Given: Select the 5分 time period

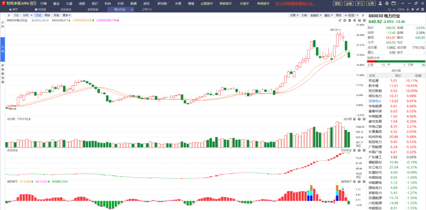Looking at the screenshot, I should 16,15.
